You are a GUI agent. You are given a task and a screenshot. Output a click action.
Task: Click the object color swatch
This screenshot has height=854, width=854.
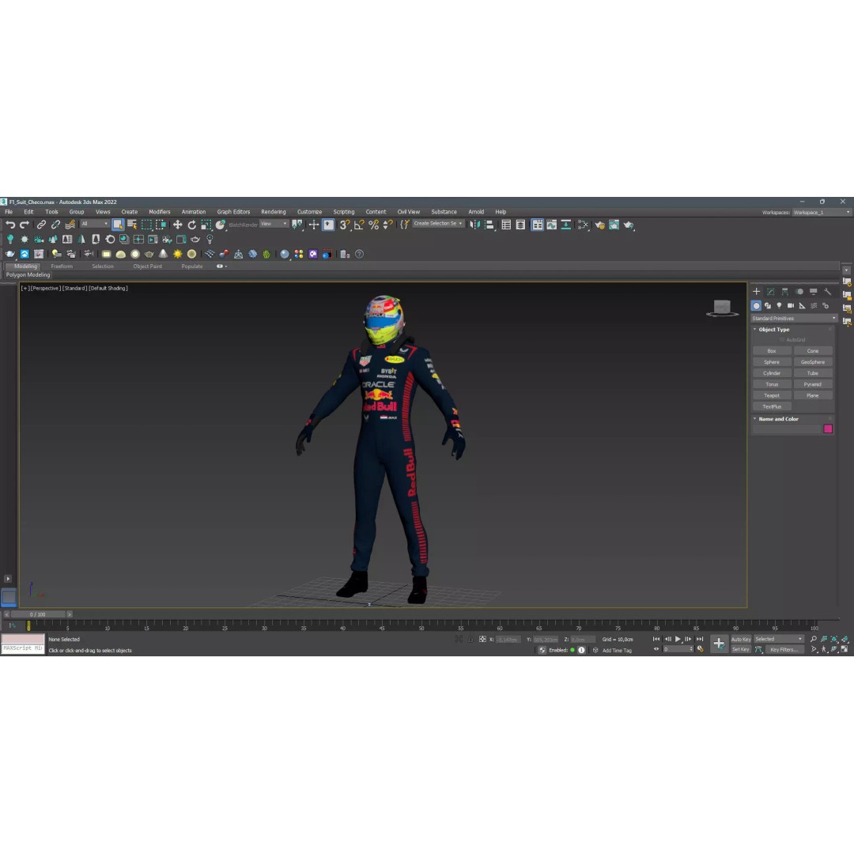[x=828, y=428]
